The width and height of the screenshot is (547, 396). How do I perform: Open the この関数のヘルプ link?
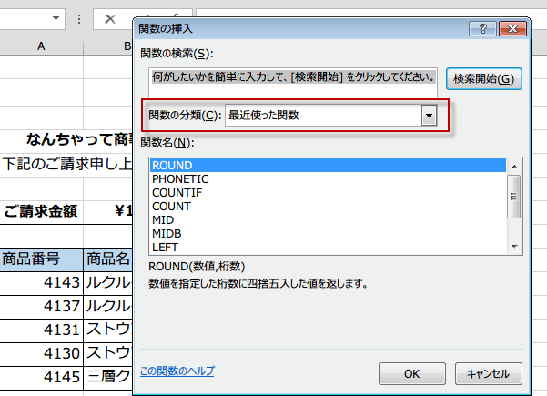pyautogui.click(x=177, y=371)
